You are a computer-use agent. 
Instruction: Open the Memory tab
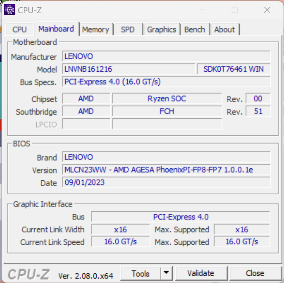click(95, 29)
